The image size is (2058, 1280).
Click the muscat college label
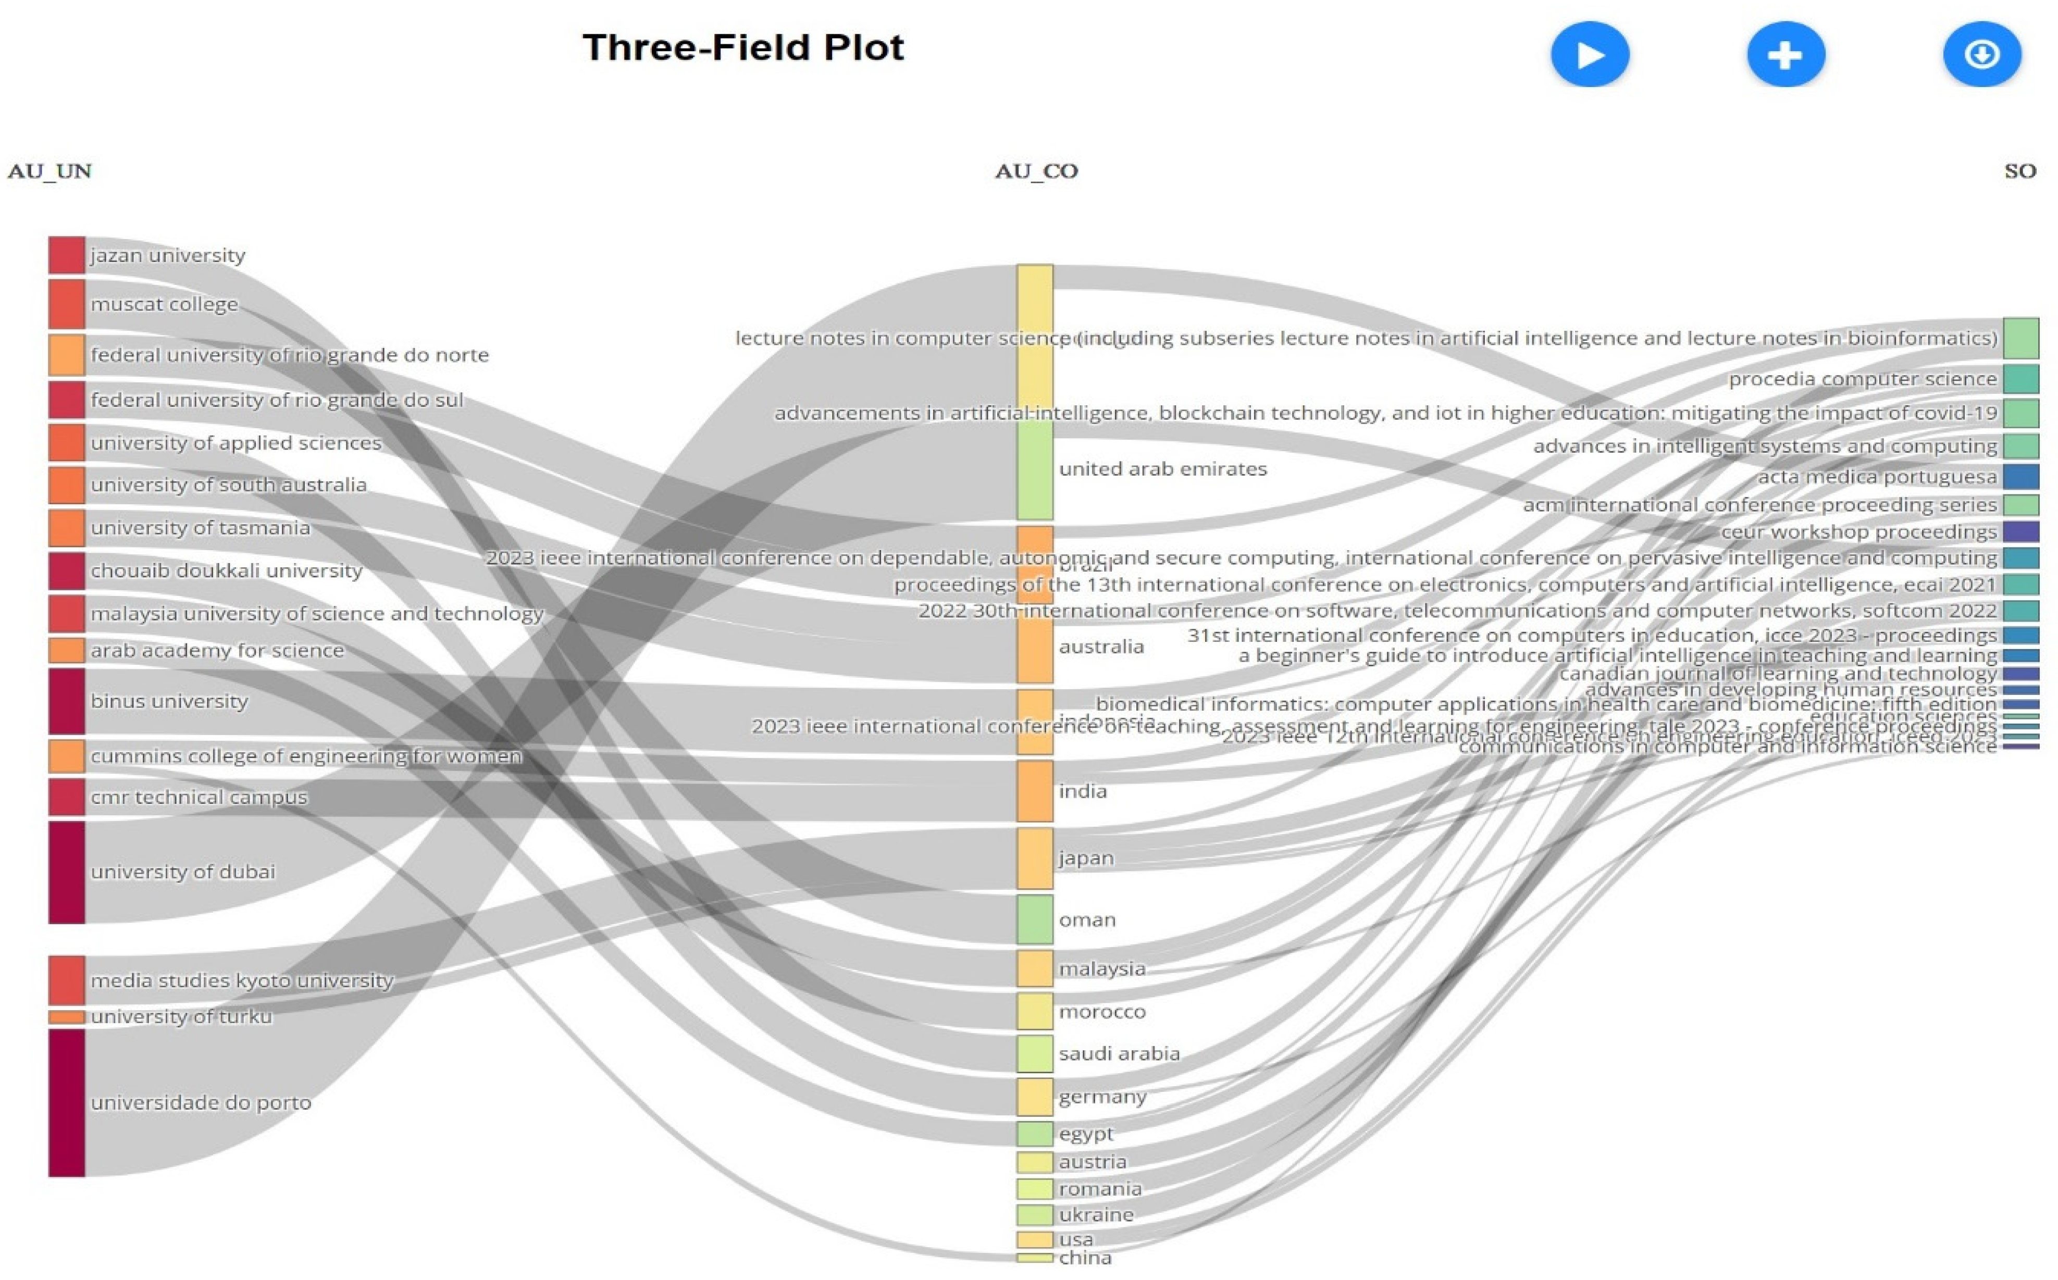[164, 305]
